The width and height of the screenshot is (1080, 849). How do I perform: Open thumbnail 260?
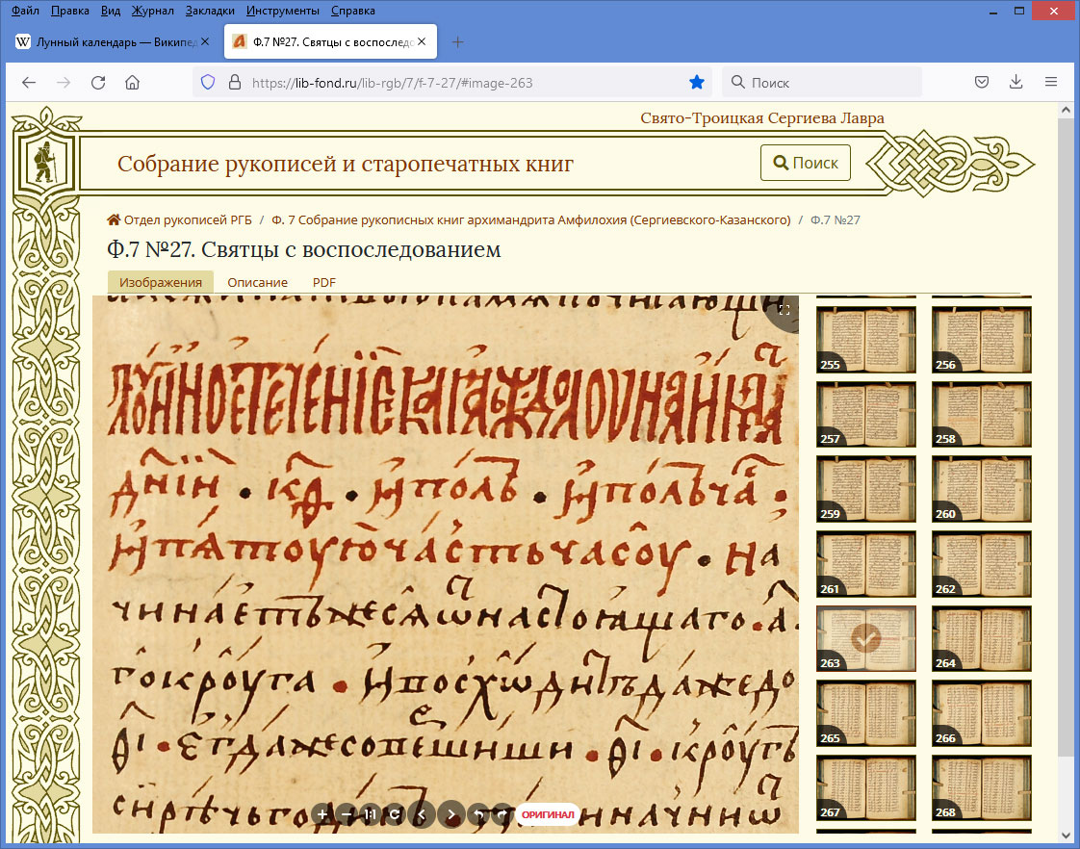click(x=982, y=489)
